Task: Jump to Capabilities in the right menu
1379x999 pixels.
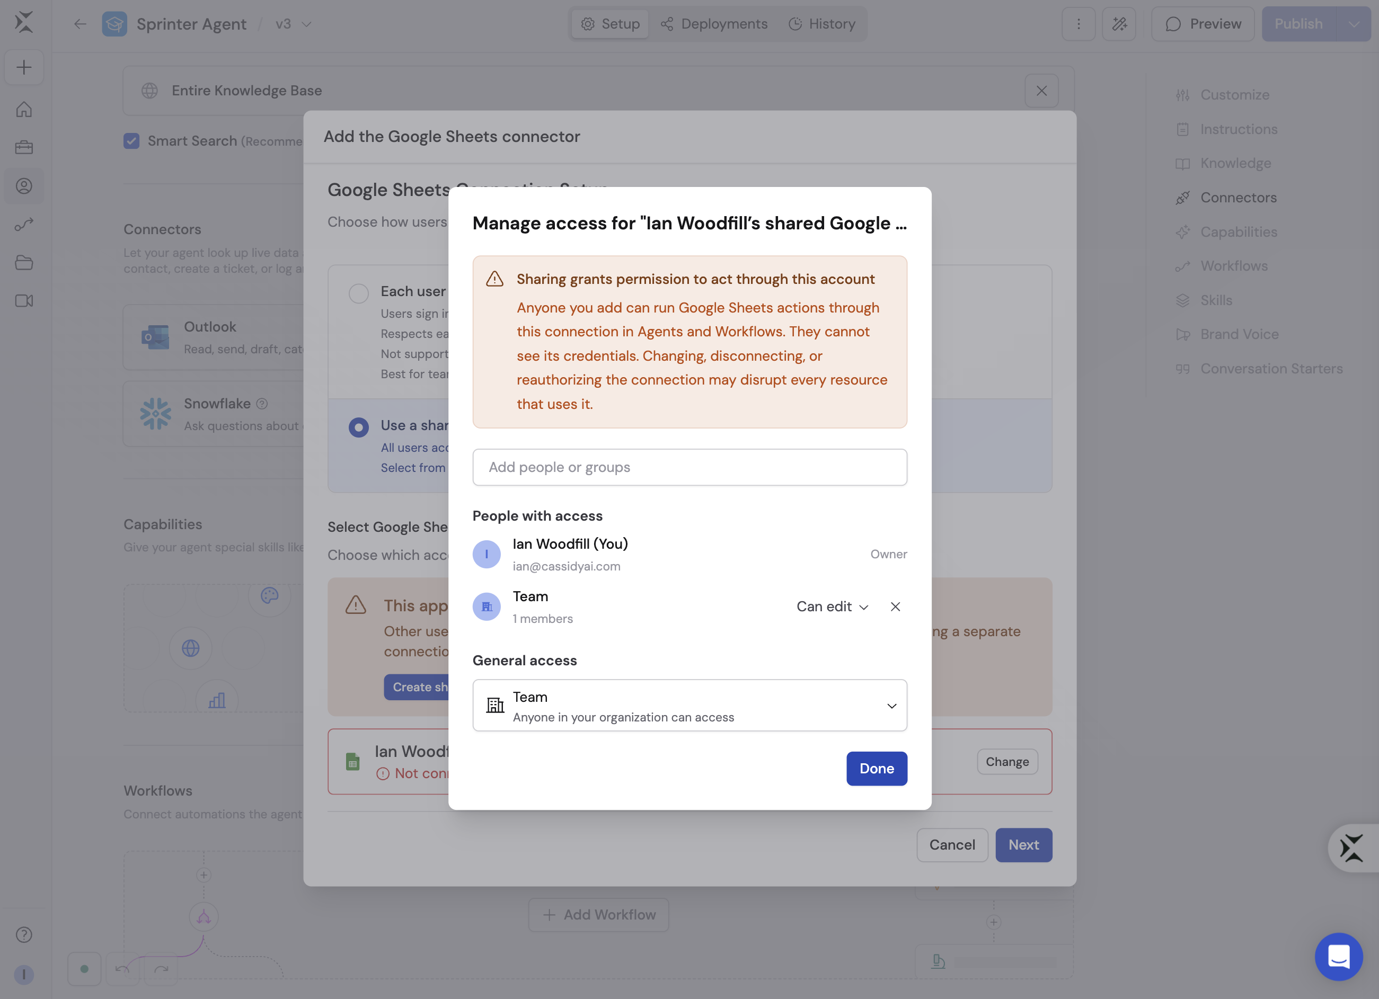Action: click(x=1226, y=231)
